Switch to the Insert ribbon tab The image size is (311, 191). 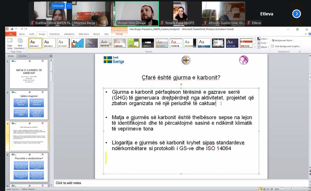coord(32,34)
